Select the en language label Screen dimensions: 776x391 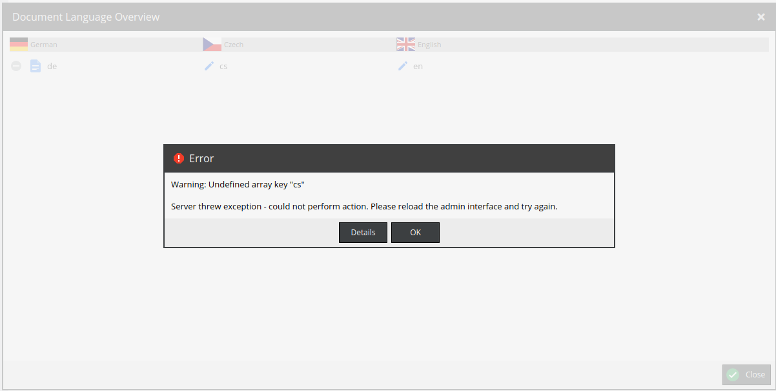(418, 66)
